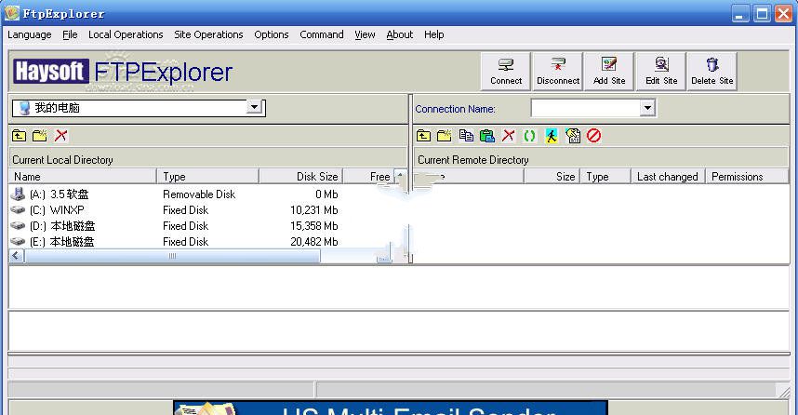Click the floppy drive A: icon

18,194
